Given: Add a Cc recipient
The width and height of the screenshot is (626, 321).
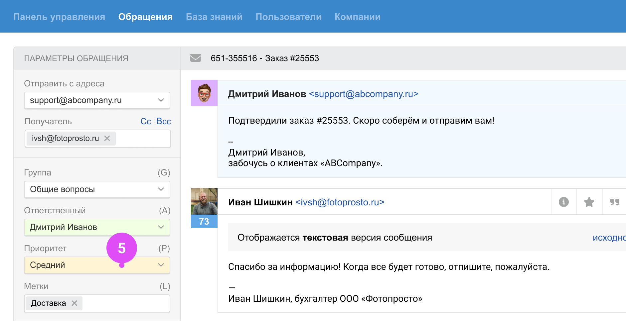Looking at the screenshot, I should tap(146, 121).
